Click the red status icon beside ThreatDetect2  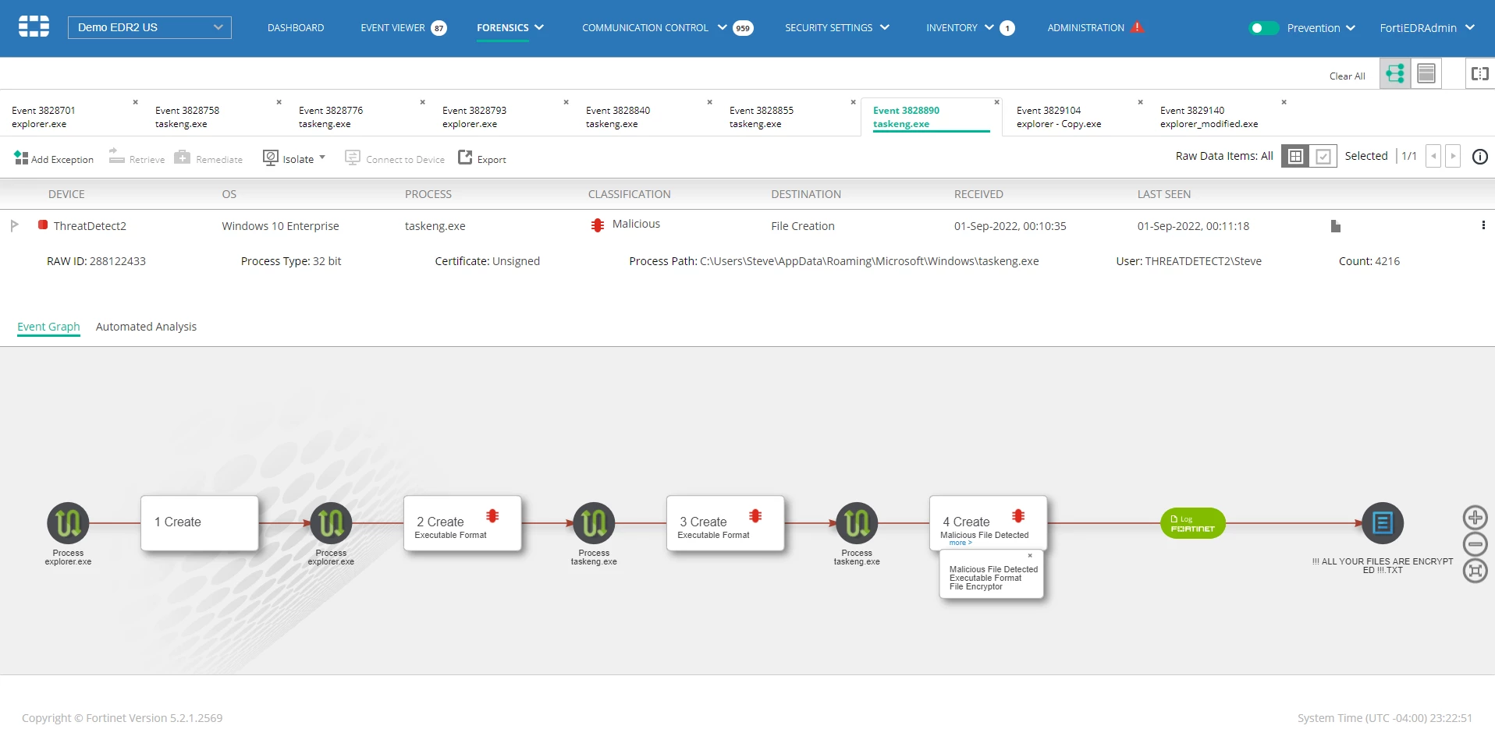point(43,225)
